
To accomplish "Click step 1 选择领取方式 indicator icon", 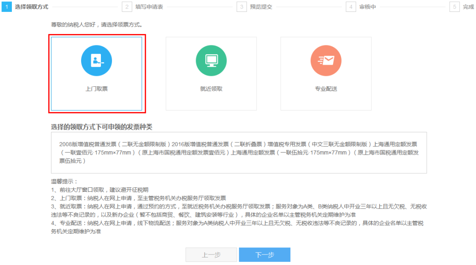I will (x=5, y=7).
